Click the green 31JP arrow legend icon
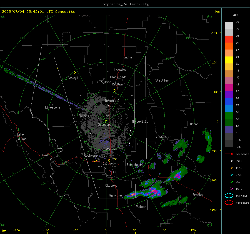The image size is (250, 234). (229, 182)
